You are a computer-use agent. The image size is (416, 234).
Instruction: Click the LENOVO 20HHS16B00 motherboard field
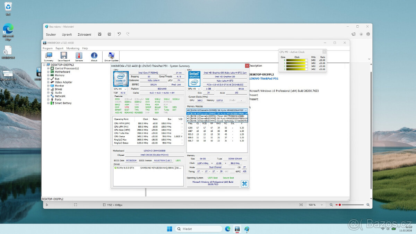coord(154,151)
